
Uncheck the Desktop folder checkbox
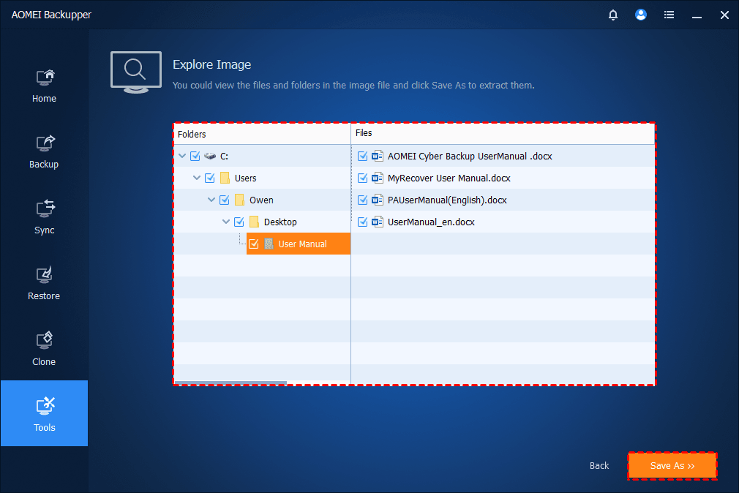(x=239, y=222)
